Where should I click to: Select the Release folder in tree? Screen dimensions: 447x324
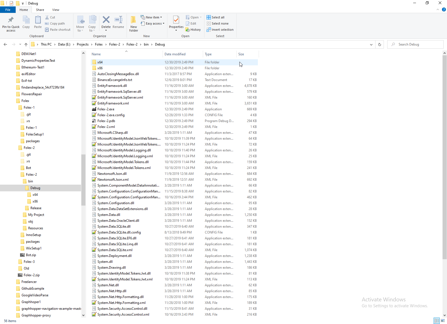click(36, 208)
